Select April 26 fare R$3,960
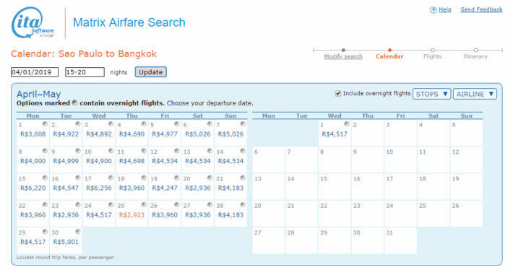This screenshot has width=513, height=275. [x=165, y=215]
